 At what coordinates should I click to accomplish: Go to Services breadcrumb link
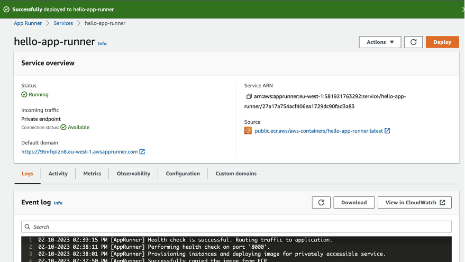pos(63,23)
